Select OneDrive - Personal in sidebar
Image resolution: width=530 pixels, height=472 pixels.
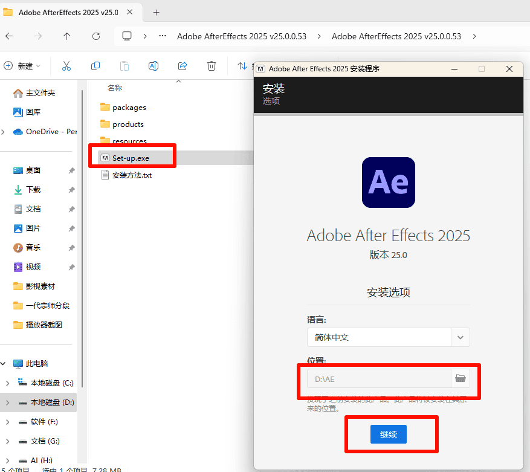pos(44,132)
